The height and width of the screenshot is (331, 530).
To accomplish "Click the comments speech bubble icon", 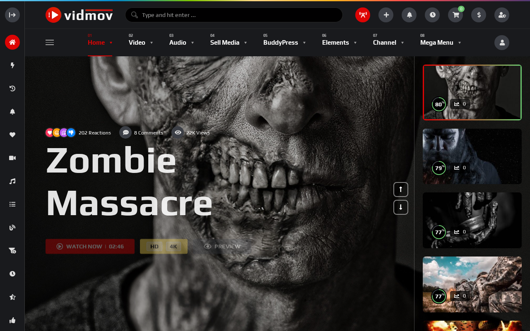I will (x=125, y=132).
